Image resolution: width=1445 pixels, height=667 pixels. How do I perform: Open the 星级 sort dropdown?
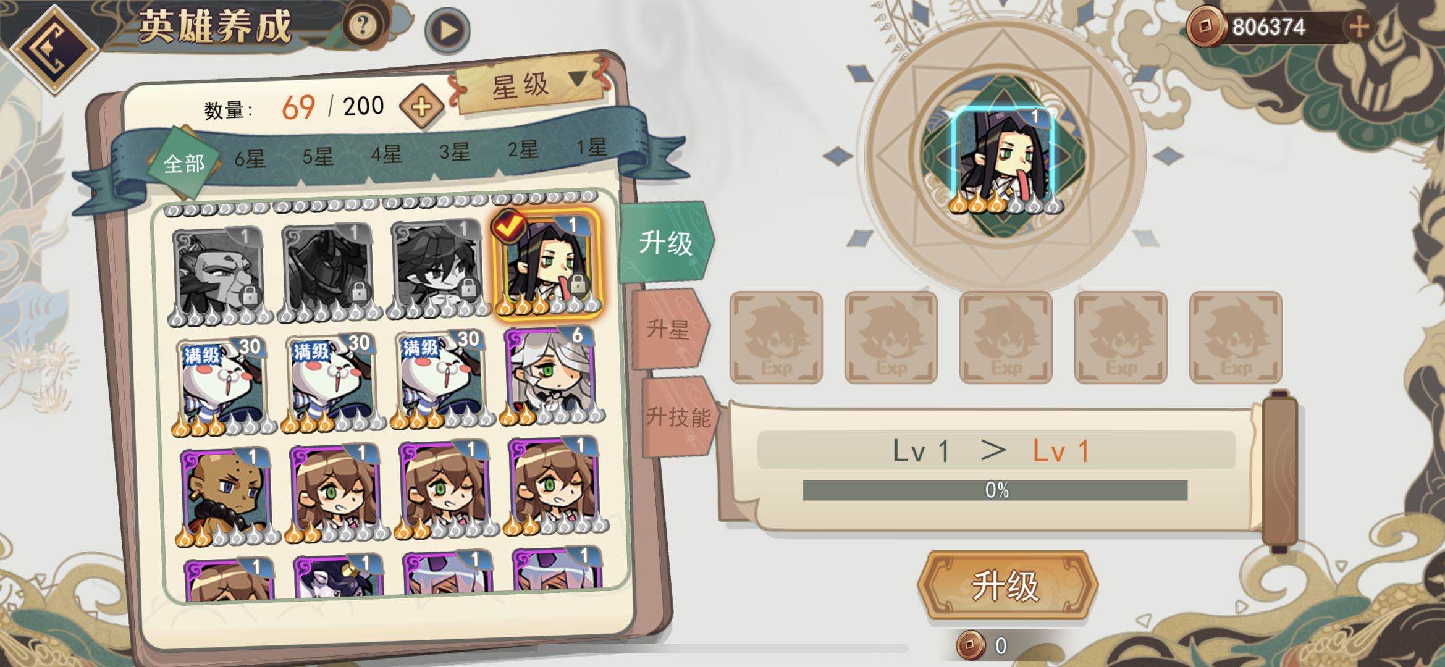click(x=530, y=85)
